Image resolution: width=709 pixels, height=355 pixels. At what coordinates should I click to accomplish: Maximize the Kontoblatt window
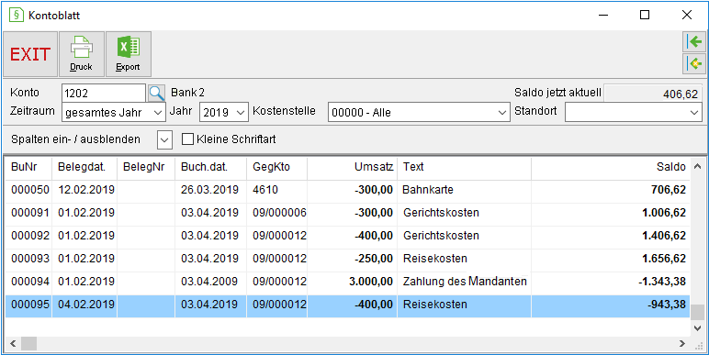tap(645, 15)
